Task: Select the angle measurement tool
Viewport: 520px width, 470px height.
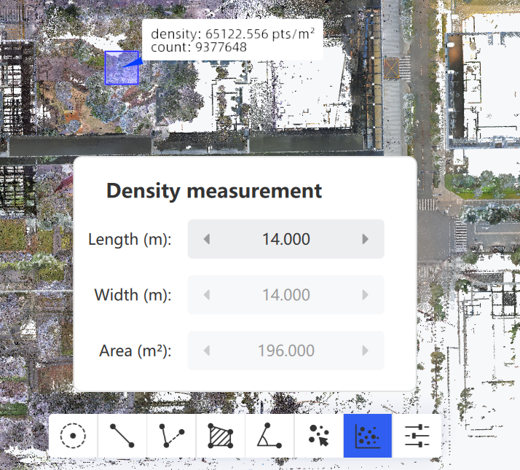Action: pos(269,436)
